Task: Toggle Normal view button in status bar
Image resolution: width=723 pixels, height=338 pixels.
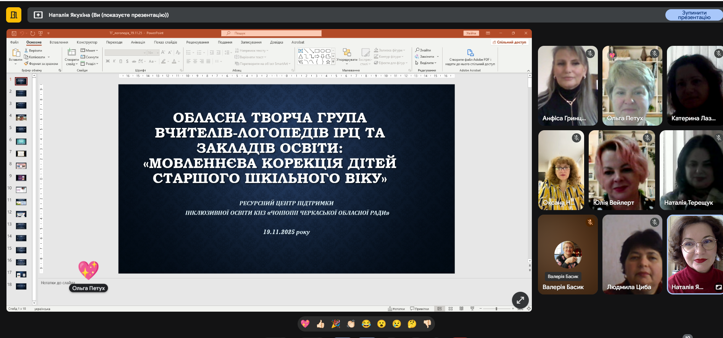Action: [x=440, y=309]
